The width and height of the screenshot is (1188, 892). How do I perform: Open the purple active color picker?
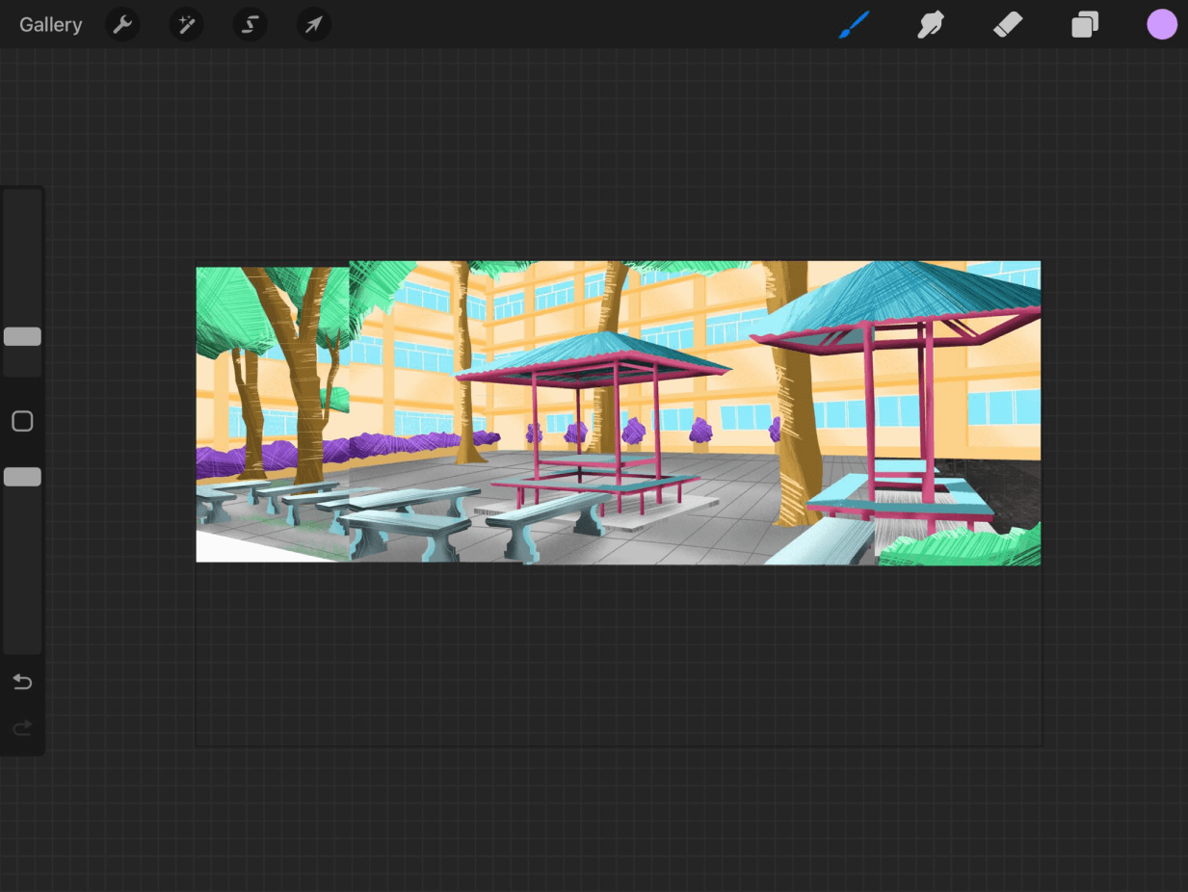[1162, 24]
